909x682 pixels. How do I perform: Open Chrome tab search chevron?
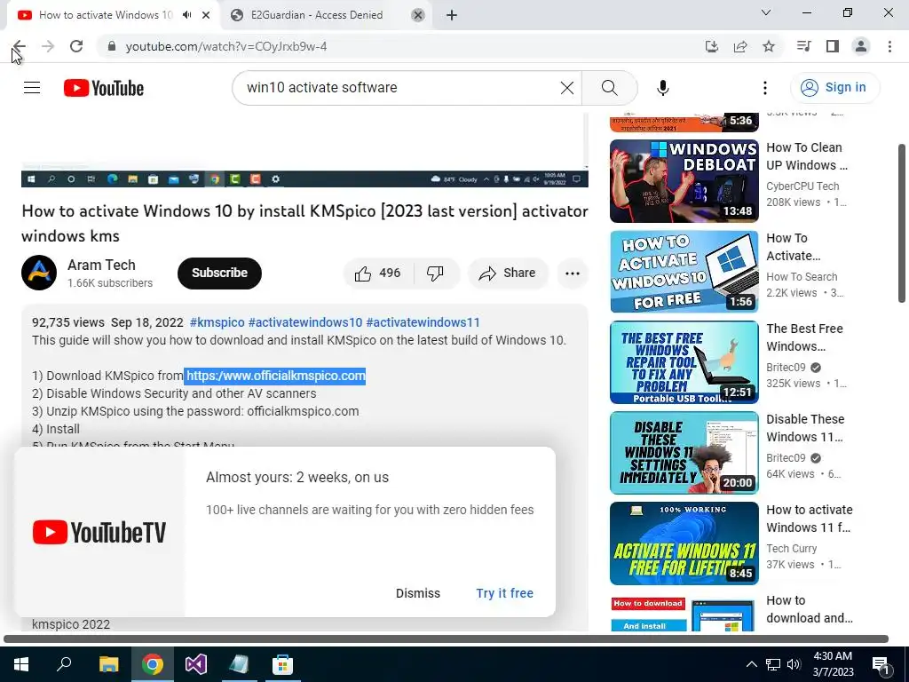[765, 12]
